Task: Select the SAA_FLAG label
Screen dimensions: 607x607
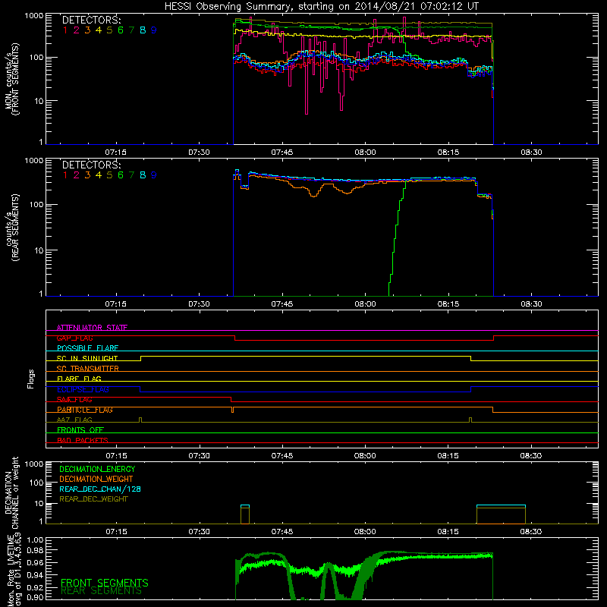Action: point(74,400)
